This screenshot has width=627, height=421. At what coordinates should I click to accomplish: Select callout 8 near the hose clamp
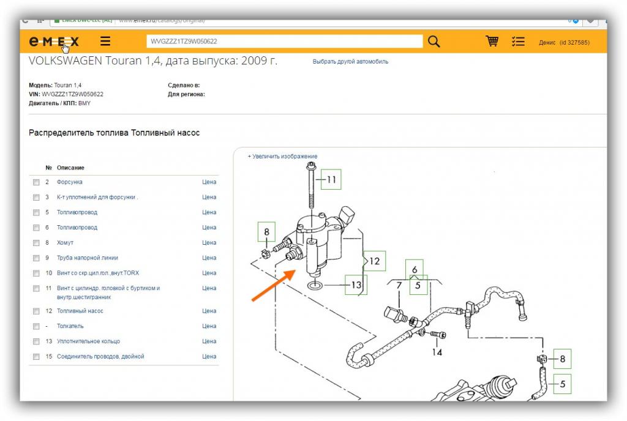(562, 359)
